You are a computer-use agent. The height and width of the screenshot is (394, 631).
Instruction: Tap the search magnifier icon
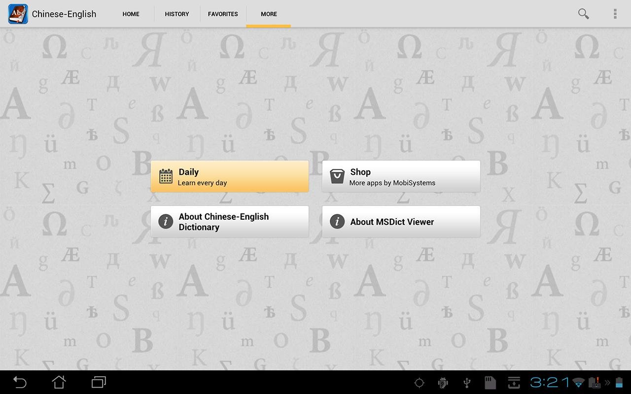(x=583, y=14)
